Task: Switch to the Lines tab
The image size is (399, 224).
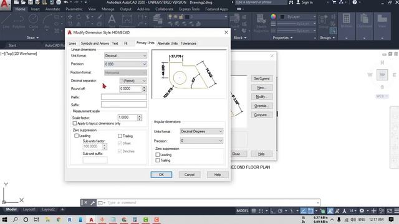Action: (x=72, y=44)
